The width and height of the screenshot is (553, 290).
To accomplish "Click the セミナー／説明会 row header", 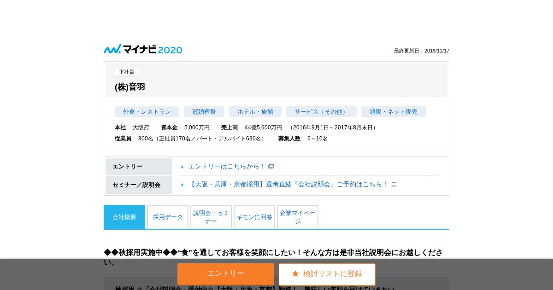I will [139, 185].
